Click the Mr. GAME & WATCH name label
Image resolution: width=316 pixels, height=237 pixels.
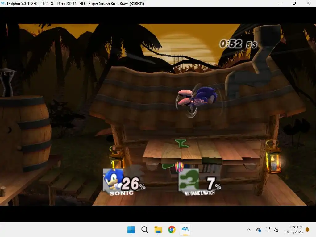coord(200,193)
